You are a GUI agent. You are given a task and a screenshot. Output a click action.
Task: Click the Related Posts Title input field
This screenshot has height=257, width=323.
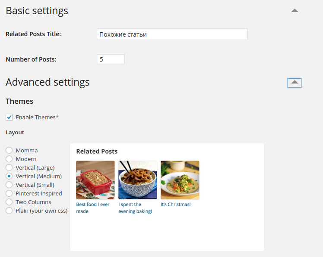[x=172, y=34]
